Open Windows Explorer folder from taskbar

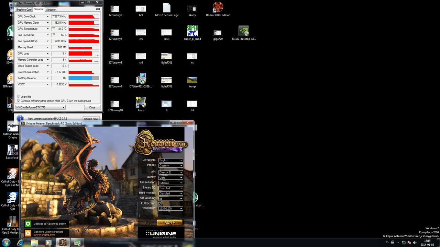coord(35,243)
